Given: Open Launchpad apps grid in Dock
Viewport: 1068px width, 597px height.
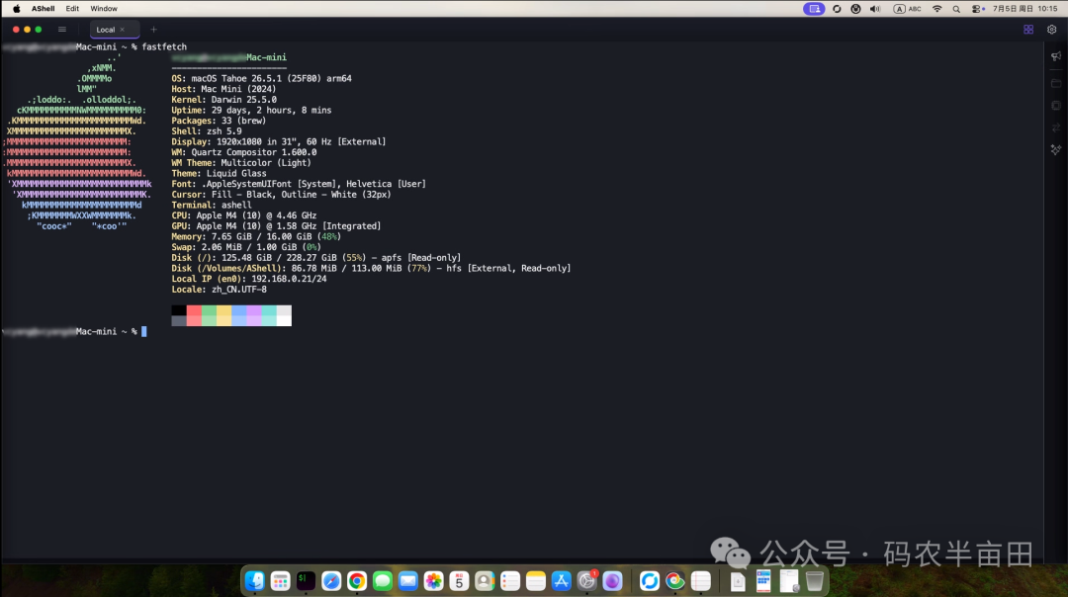Looking at the screenshot, I should 280,580.
